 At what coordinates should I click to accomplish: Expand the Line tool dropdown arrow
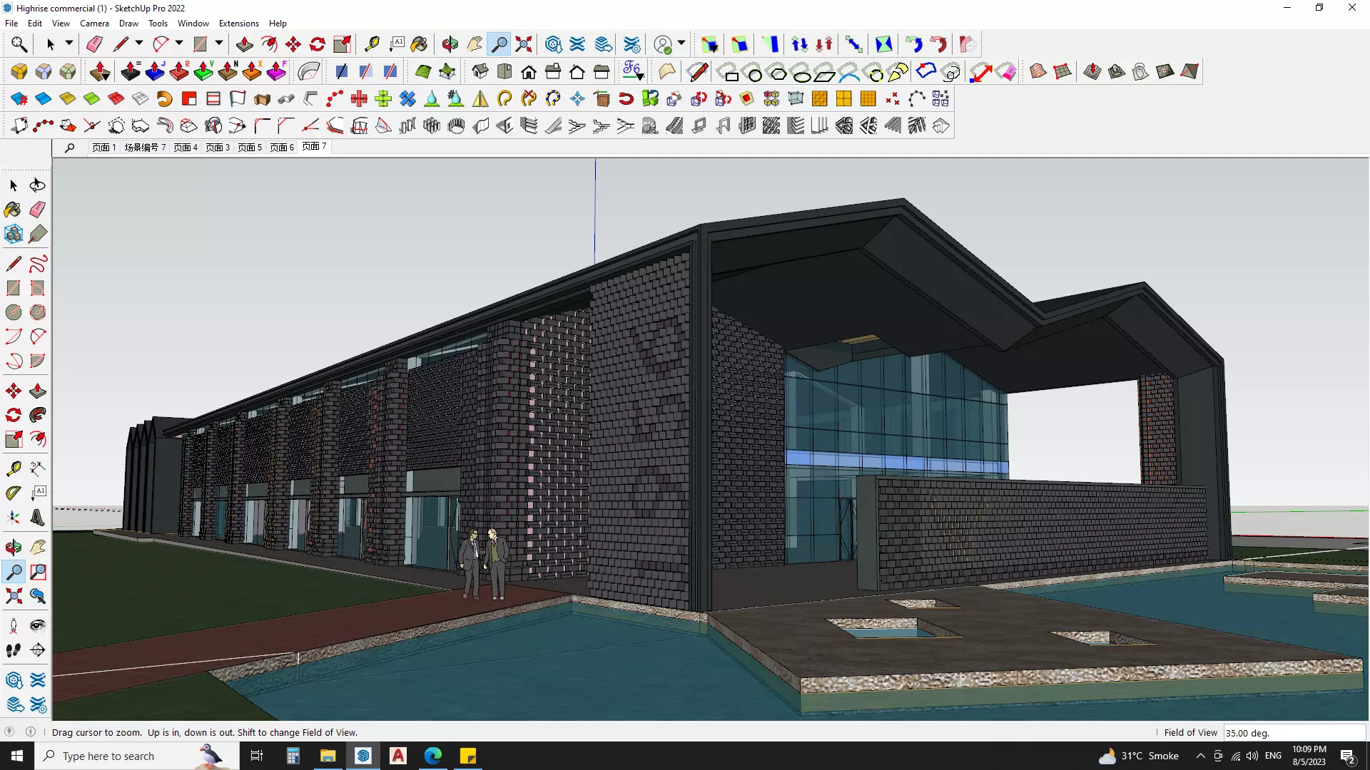(139, 43)
